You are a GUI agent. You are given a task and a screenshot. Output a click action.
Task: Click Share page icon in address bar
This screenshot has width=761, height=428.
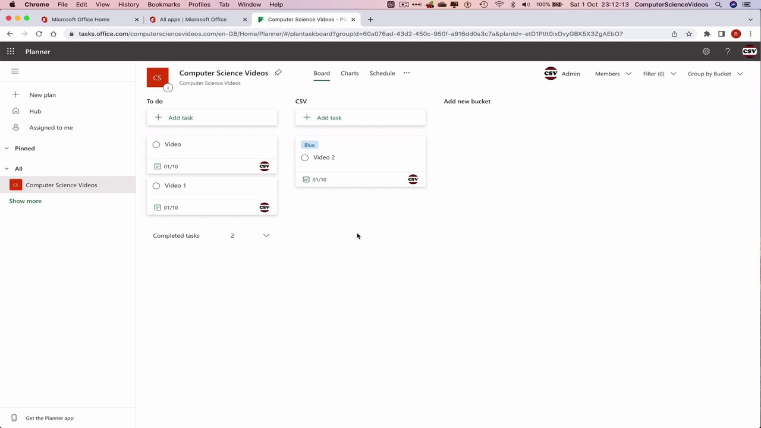(674, 34)
